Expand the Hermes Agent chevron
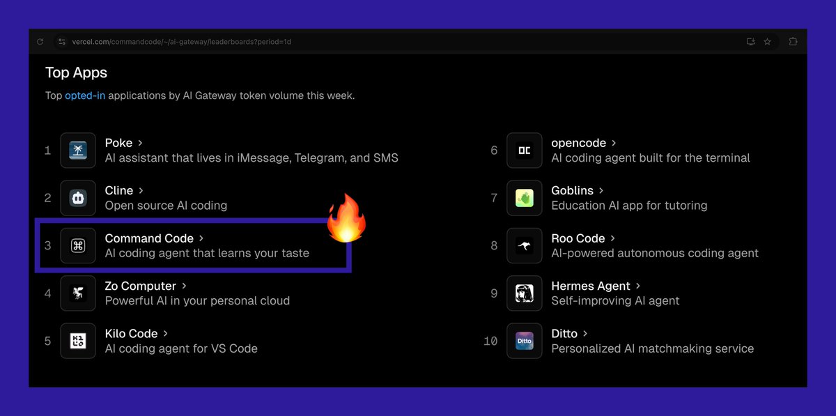836x416 pixels. coord(637,286)
